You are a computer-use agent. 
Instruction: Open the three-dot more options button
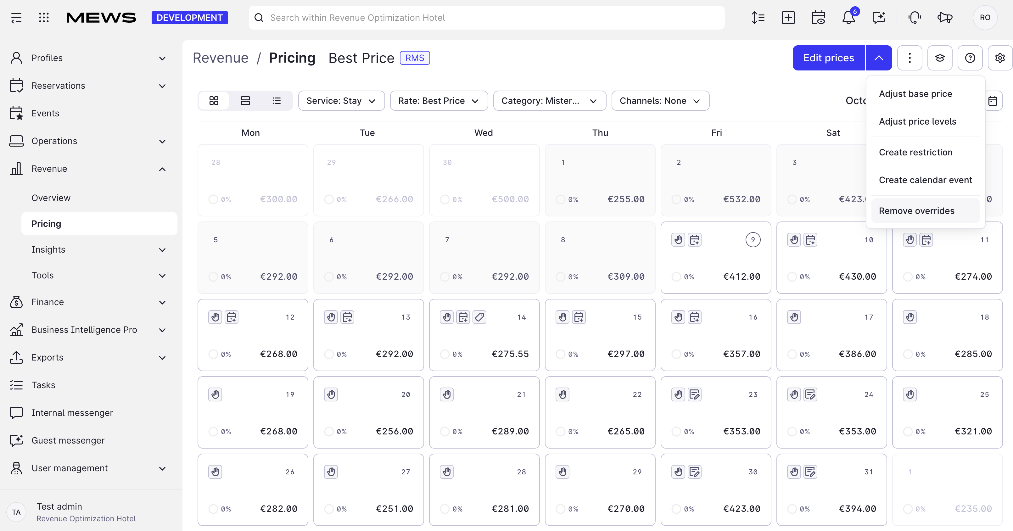point(909,58)
